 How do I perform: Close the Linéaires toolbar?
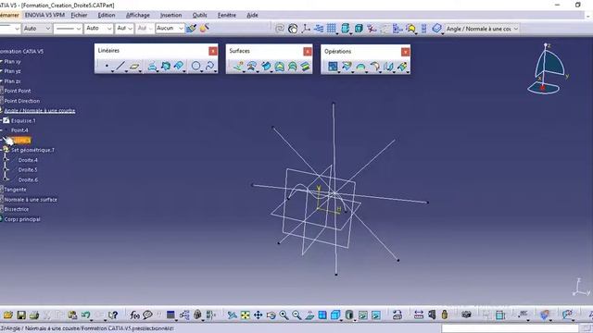[213, 51]
